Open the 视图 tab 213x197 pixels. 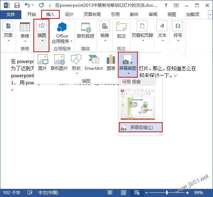click(171, 15)
